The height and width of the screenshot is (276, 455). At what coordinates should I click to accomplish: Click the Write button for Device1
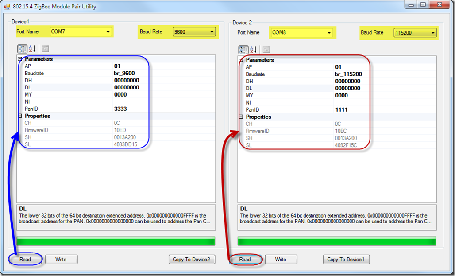[x=61, y=260]
